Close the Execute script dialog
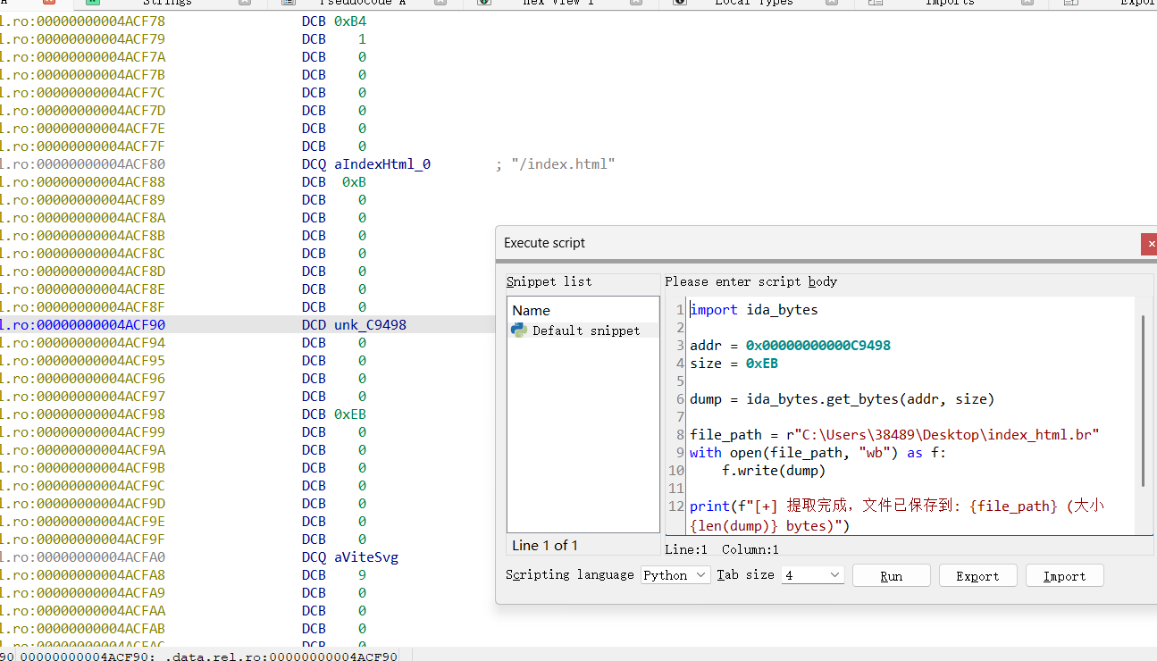This screenshot has height=661, width=1157. (x=1149, y=243)
